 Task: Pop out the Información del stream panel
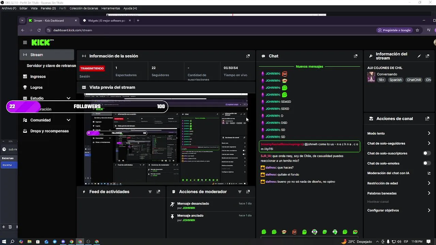(x=428, y=56)
